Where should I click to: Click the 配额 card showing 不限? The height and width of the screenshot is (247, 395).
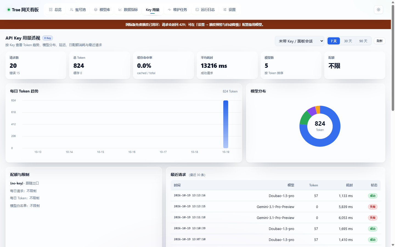click(x=355, y=65)
